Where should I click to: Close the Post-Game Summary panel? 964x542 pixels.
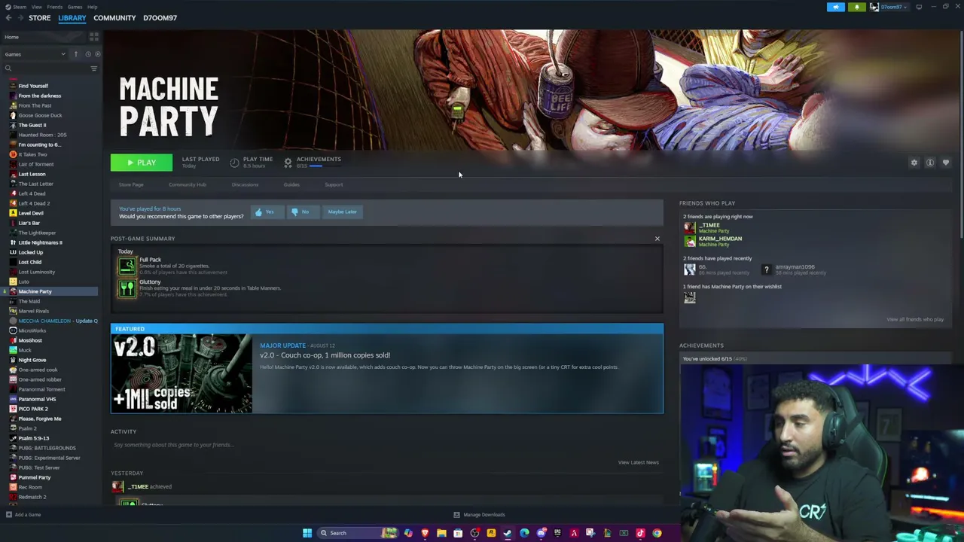pos(657,239)
